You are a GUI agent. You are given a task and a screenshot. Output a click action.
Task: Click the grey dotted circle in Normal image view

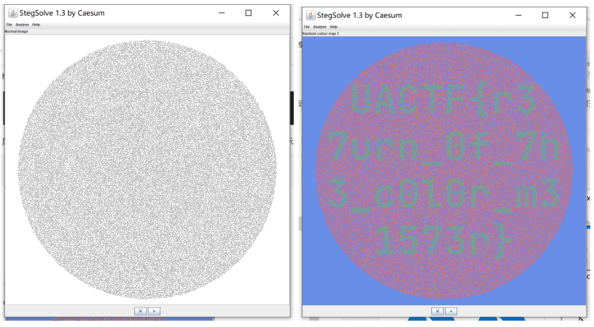[147, 169]
